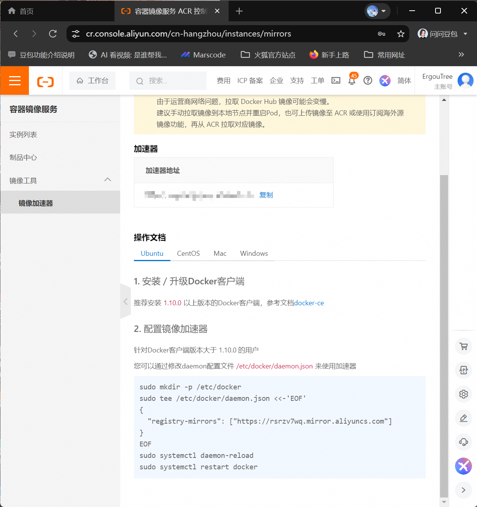Image resolution: width=477 pixels, height=507 pixels.
Task: Show more bookmarks with double chevron
Action: pyautogui.click(x=461, y=54)
